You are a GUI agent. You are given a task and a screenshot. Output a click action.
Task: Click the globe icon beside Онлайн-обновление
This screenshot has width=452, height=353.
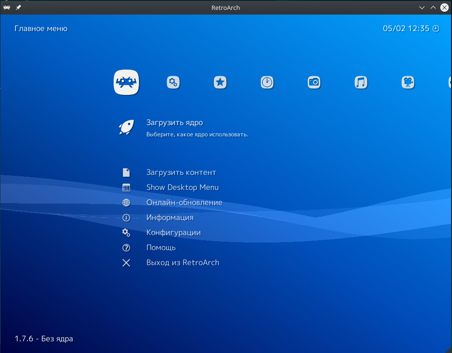(126, 203)
